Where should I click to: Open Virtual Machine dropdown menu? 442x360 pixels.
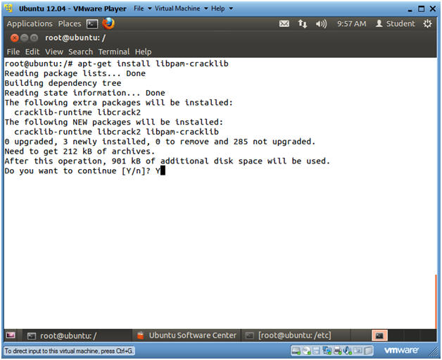coord(182,8)
